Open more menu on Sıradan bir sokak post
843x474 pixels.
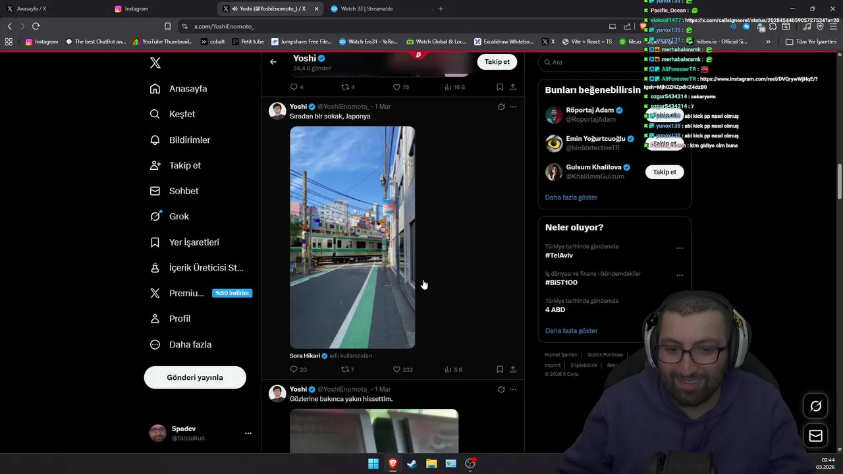pyautogui.click(x=513, y=107)
